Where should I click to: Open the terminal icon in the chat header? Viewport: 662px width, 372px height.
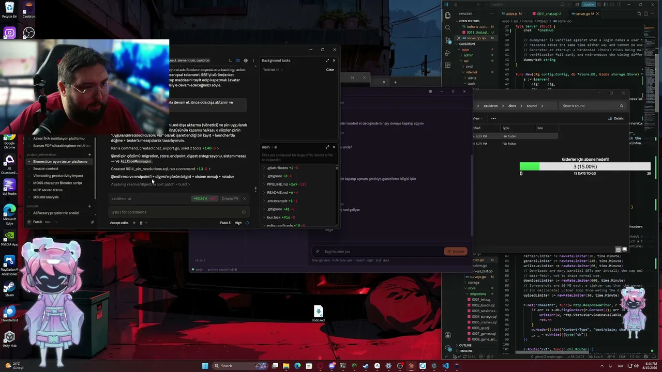pyautogui.click(x=231, y=60)
